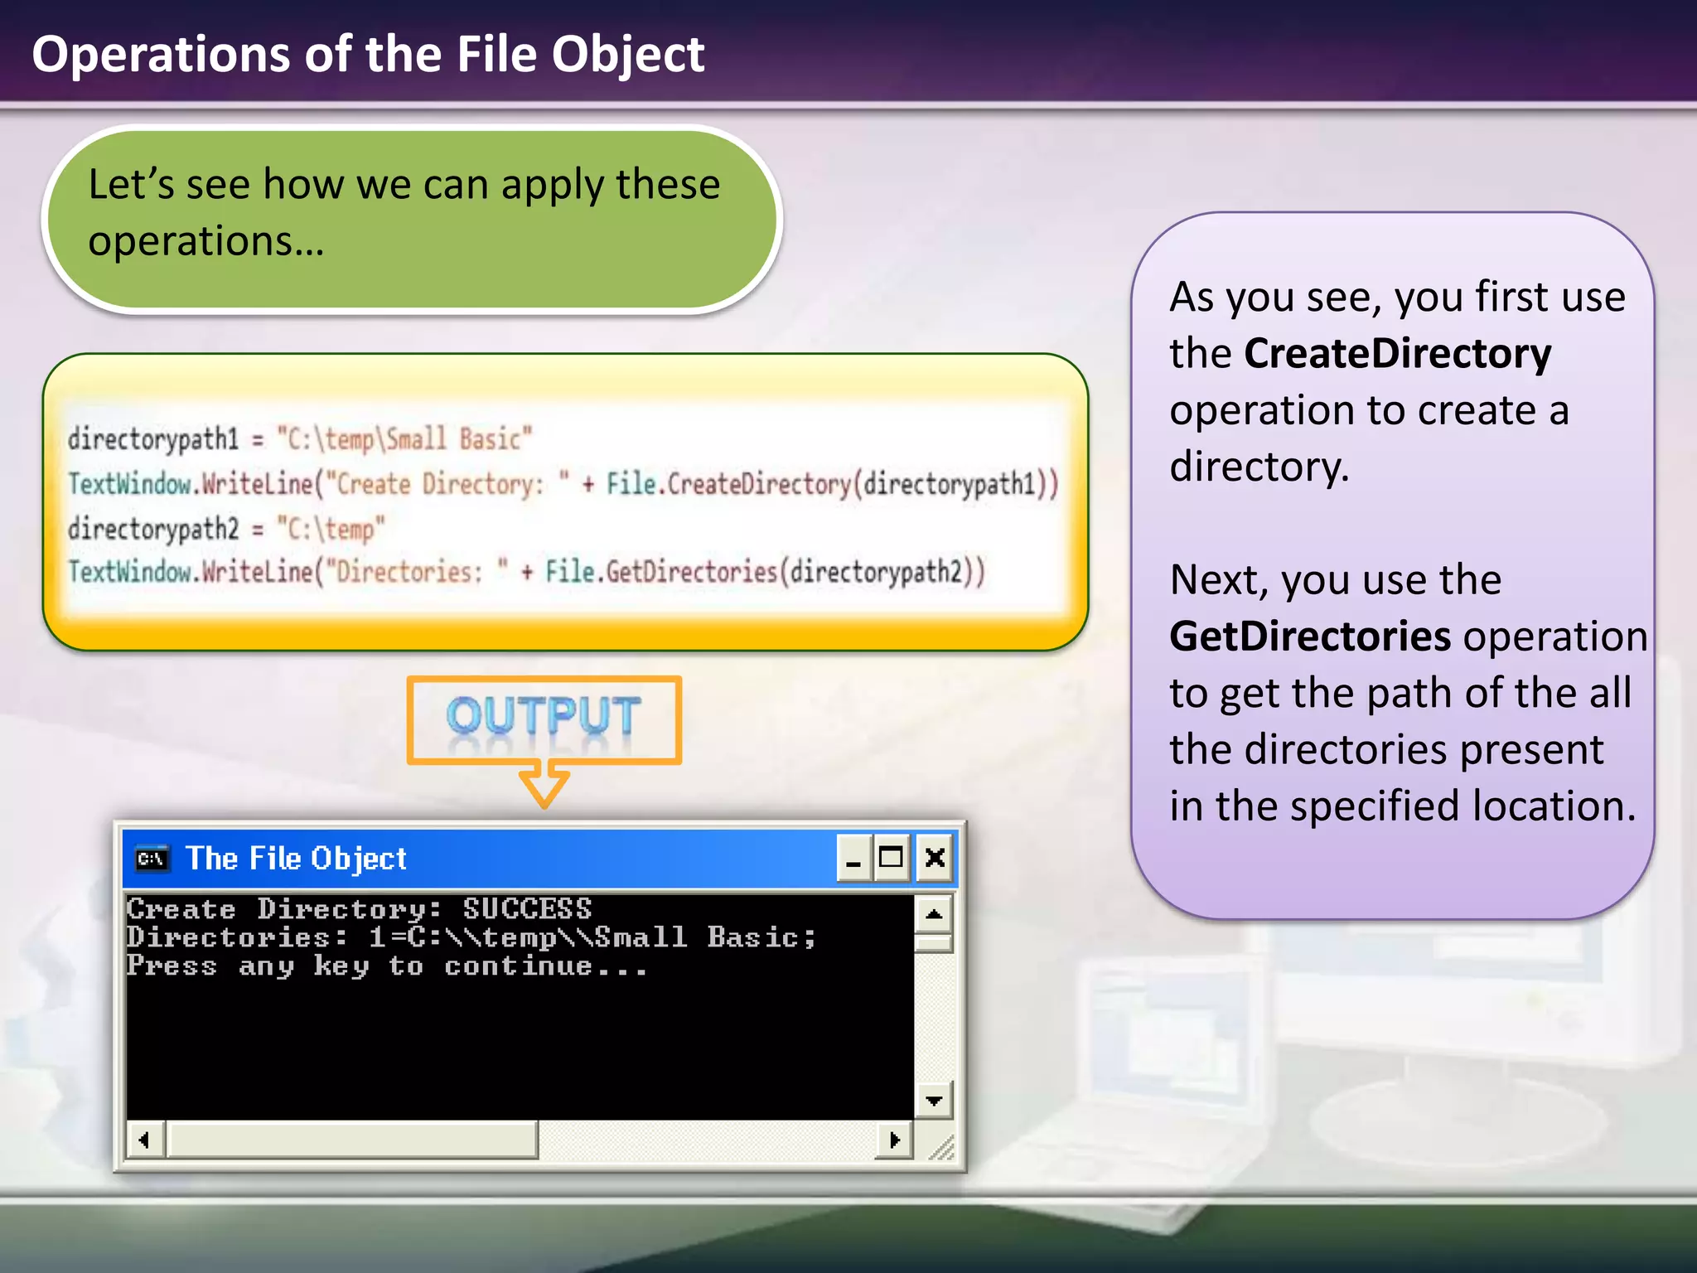Click the vertical scrollbar thumb
The height and width of the screenshot is (1273, 1697).
(x=934, y=943)
